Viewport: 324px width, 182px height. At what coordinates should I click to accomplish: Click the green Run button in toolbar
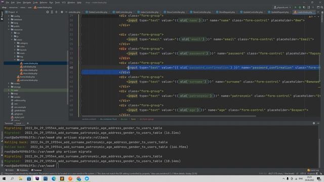pos(296,7)
